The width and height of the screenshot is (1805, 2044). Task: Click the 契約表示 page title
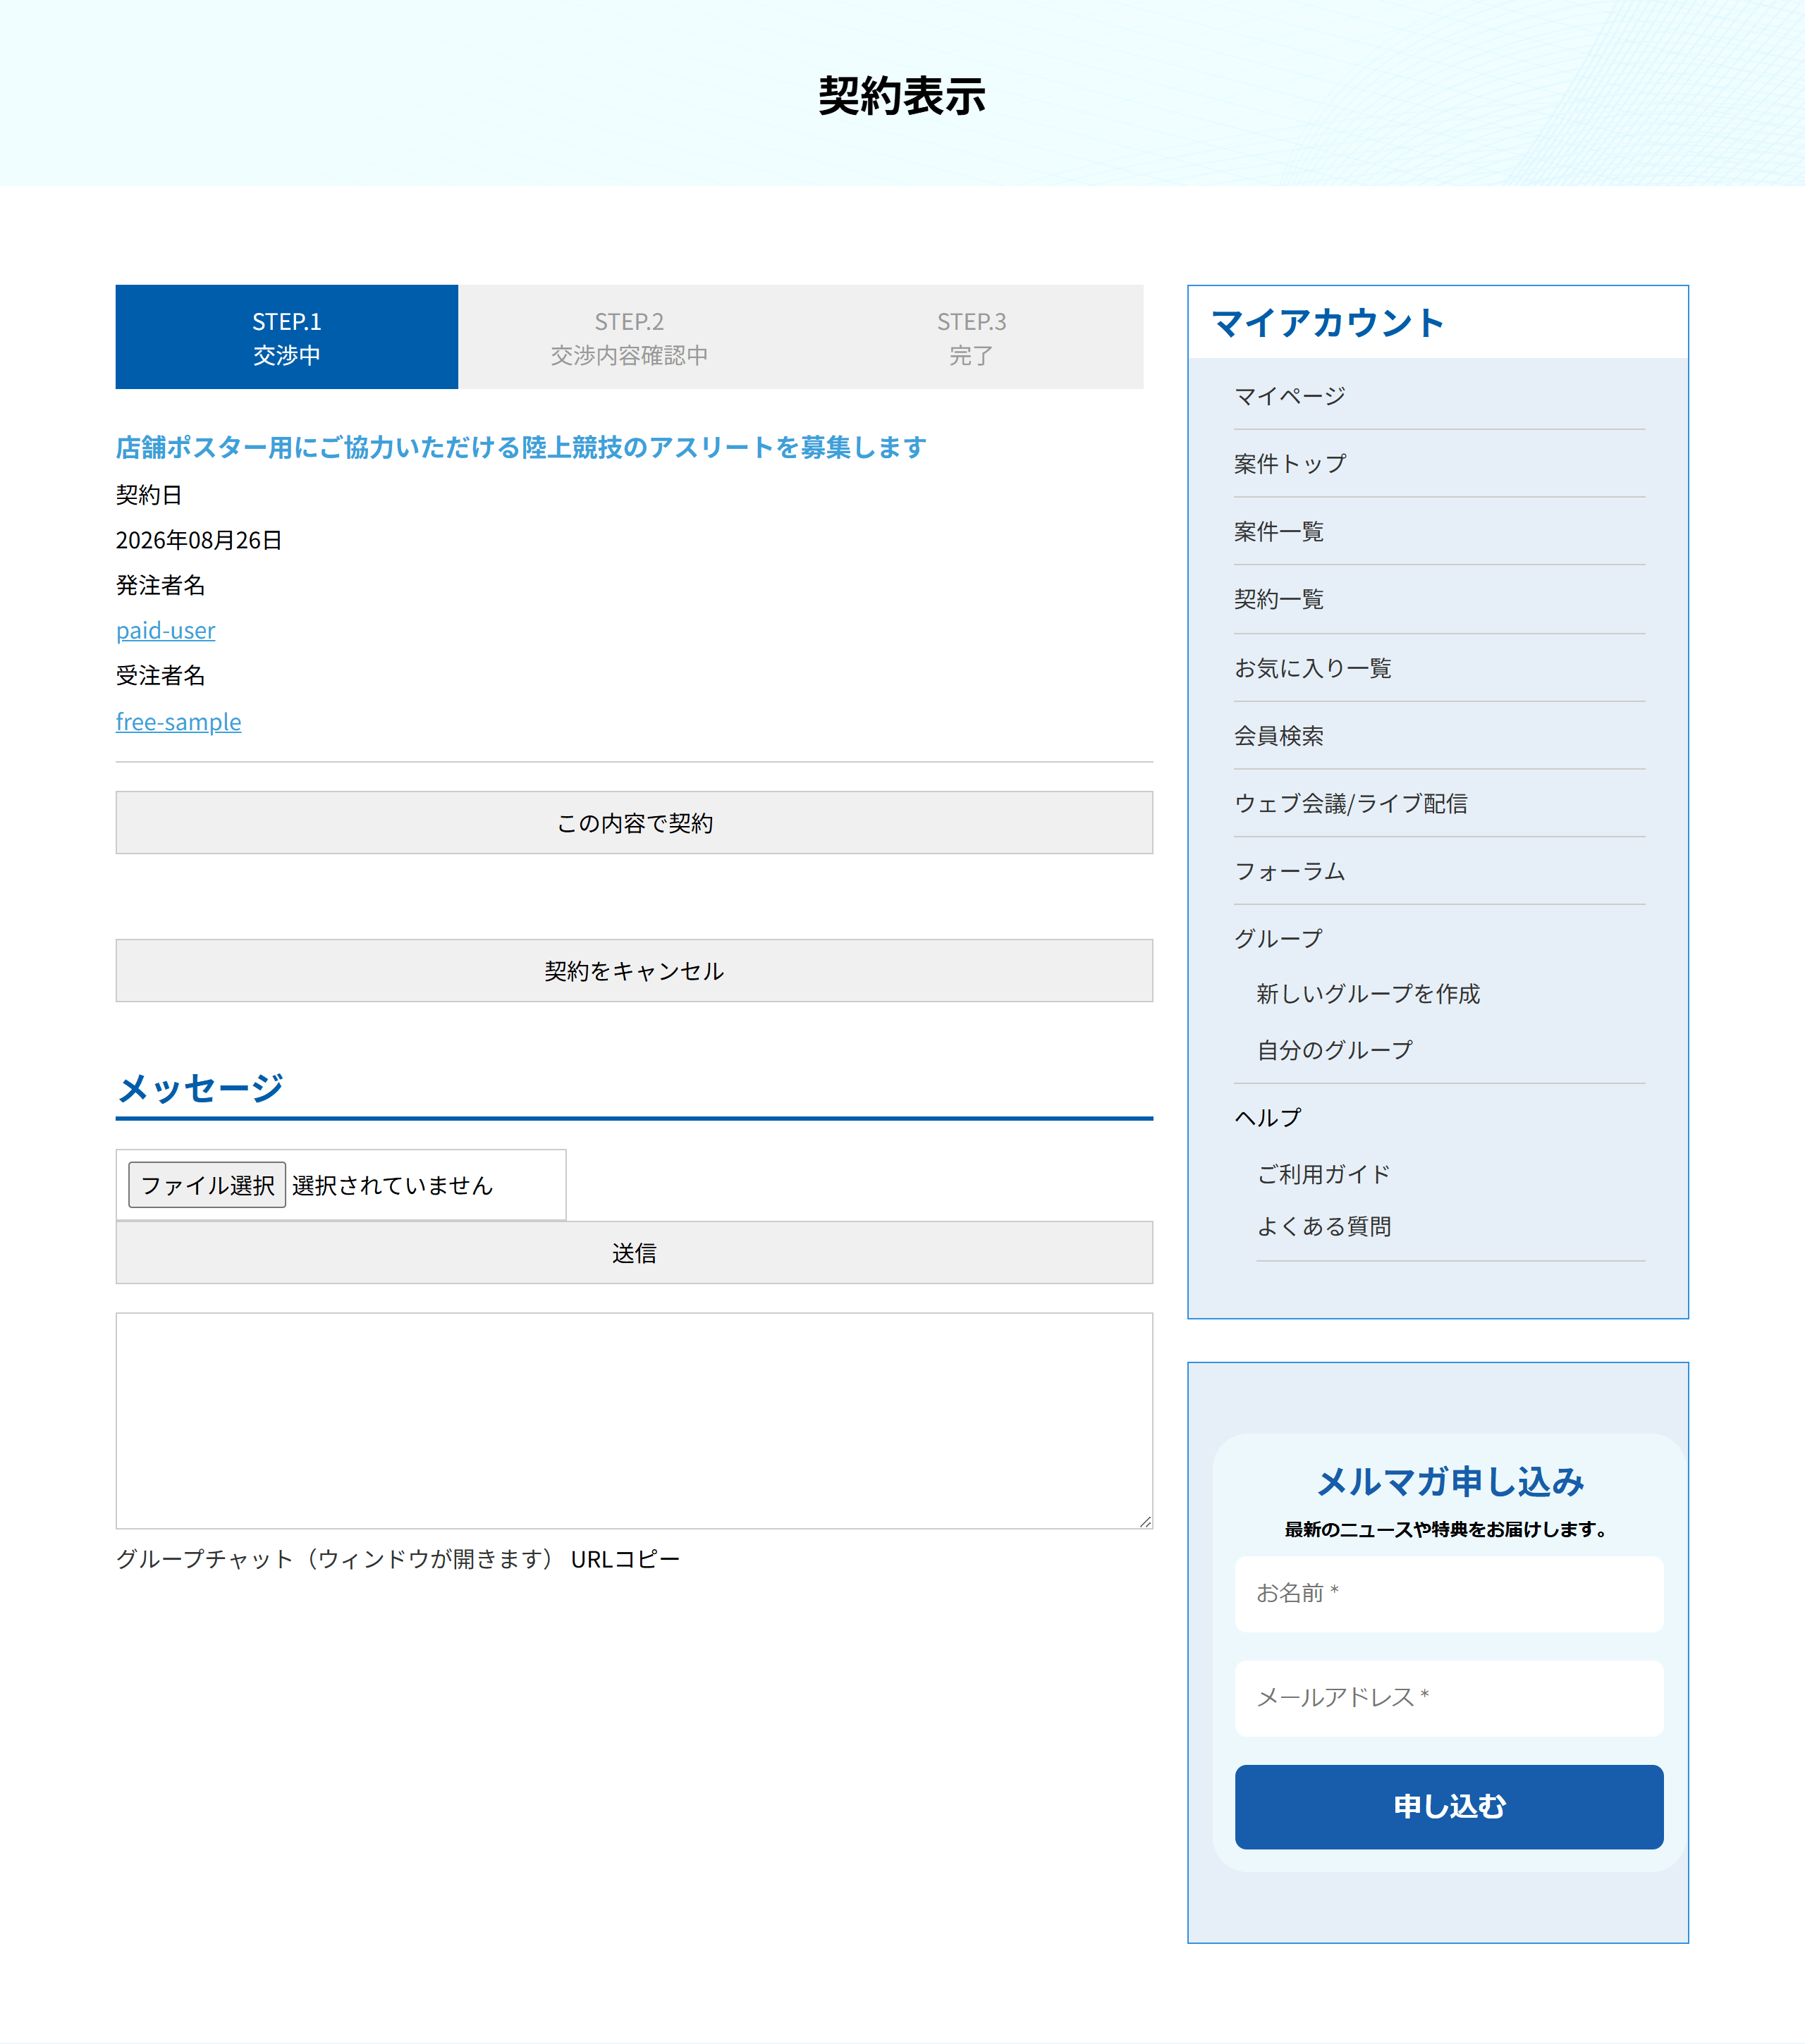pos(902,96)
